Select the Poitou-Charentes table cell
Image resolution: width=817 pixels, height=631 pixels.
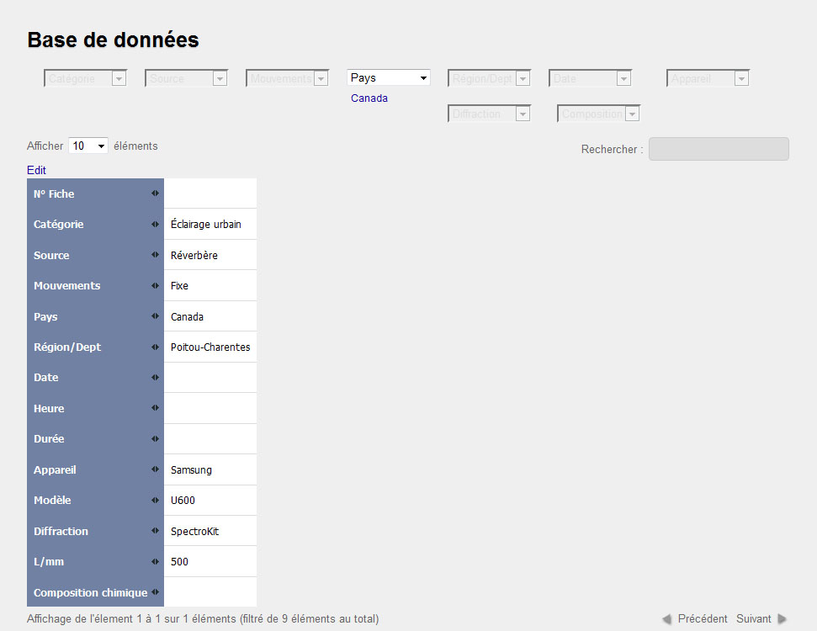point(210,347)
